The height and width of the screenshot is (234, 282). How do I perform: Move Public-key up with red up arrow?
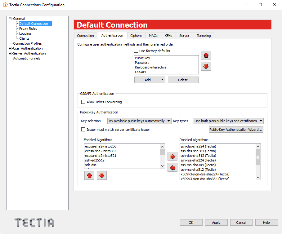tap(206, 55)
